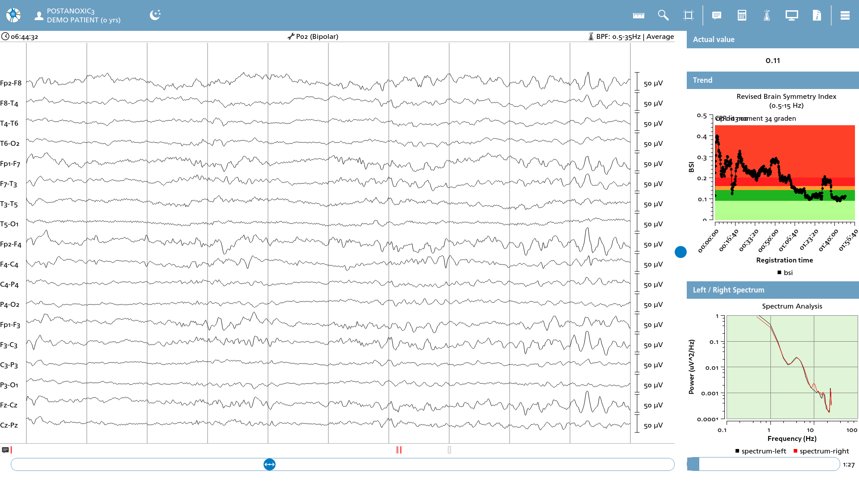Open the hamburger main menu
The width and height of the screenshot is (859, 483).
[x=845, y=16]
